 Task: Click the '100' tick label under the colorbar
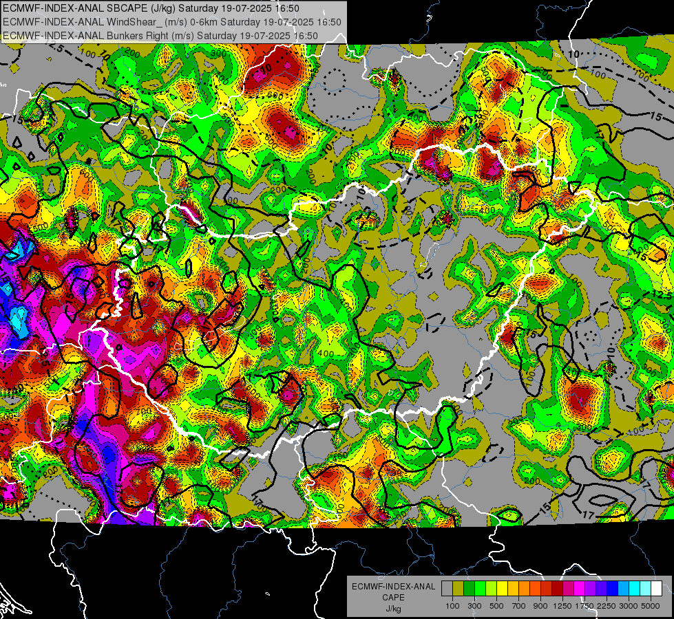coord(452,606)
